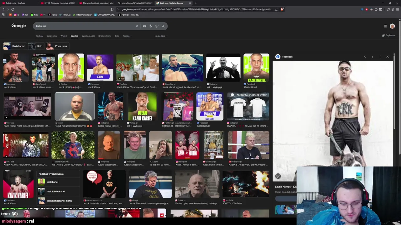This screenshot has width=401, height=225.
Task: Go back using the browser back arrow
Action: pos(3,9)
